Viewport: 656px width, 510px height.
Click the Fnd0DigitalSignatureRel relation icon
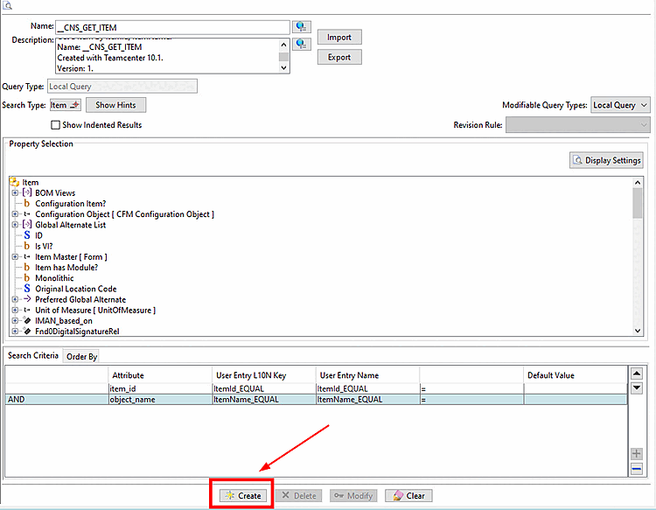(27, 331)
